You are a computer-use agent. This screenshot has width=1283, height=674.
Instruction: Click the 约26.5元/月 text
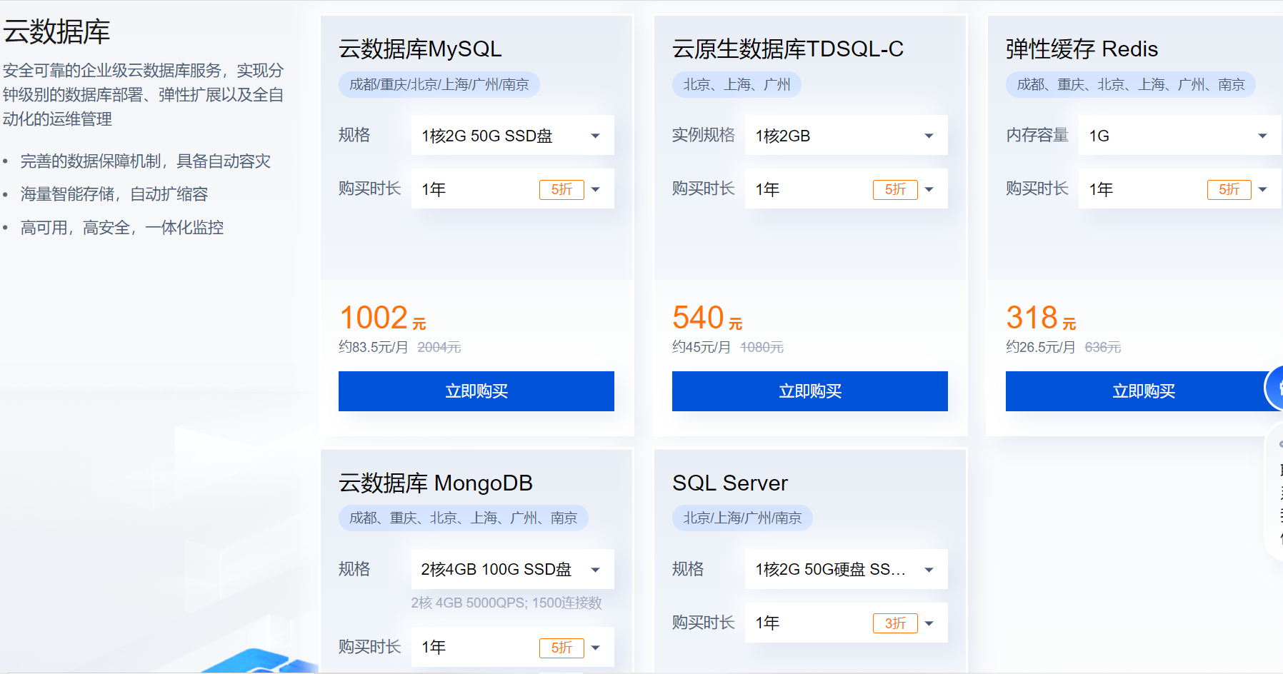1041,347
